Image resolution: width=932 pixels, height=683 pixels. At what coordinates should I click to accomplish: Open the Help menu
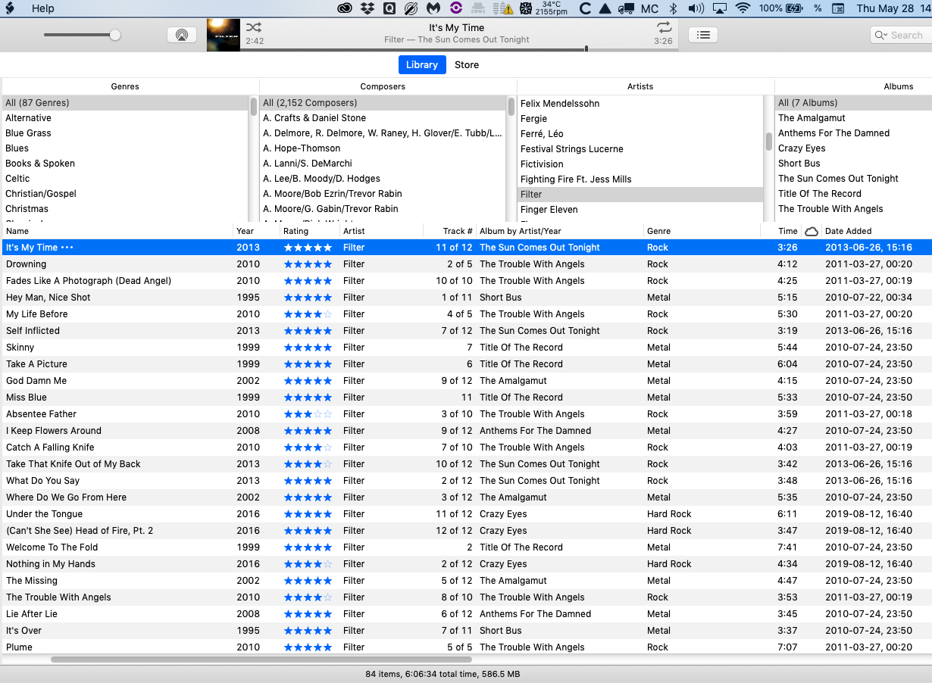[43, 8]
